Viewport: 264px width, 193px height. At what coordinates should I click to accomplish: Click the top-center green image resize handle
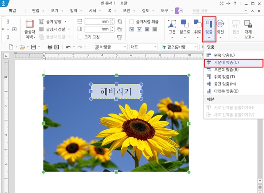coord(116,75)
